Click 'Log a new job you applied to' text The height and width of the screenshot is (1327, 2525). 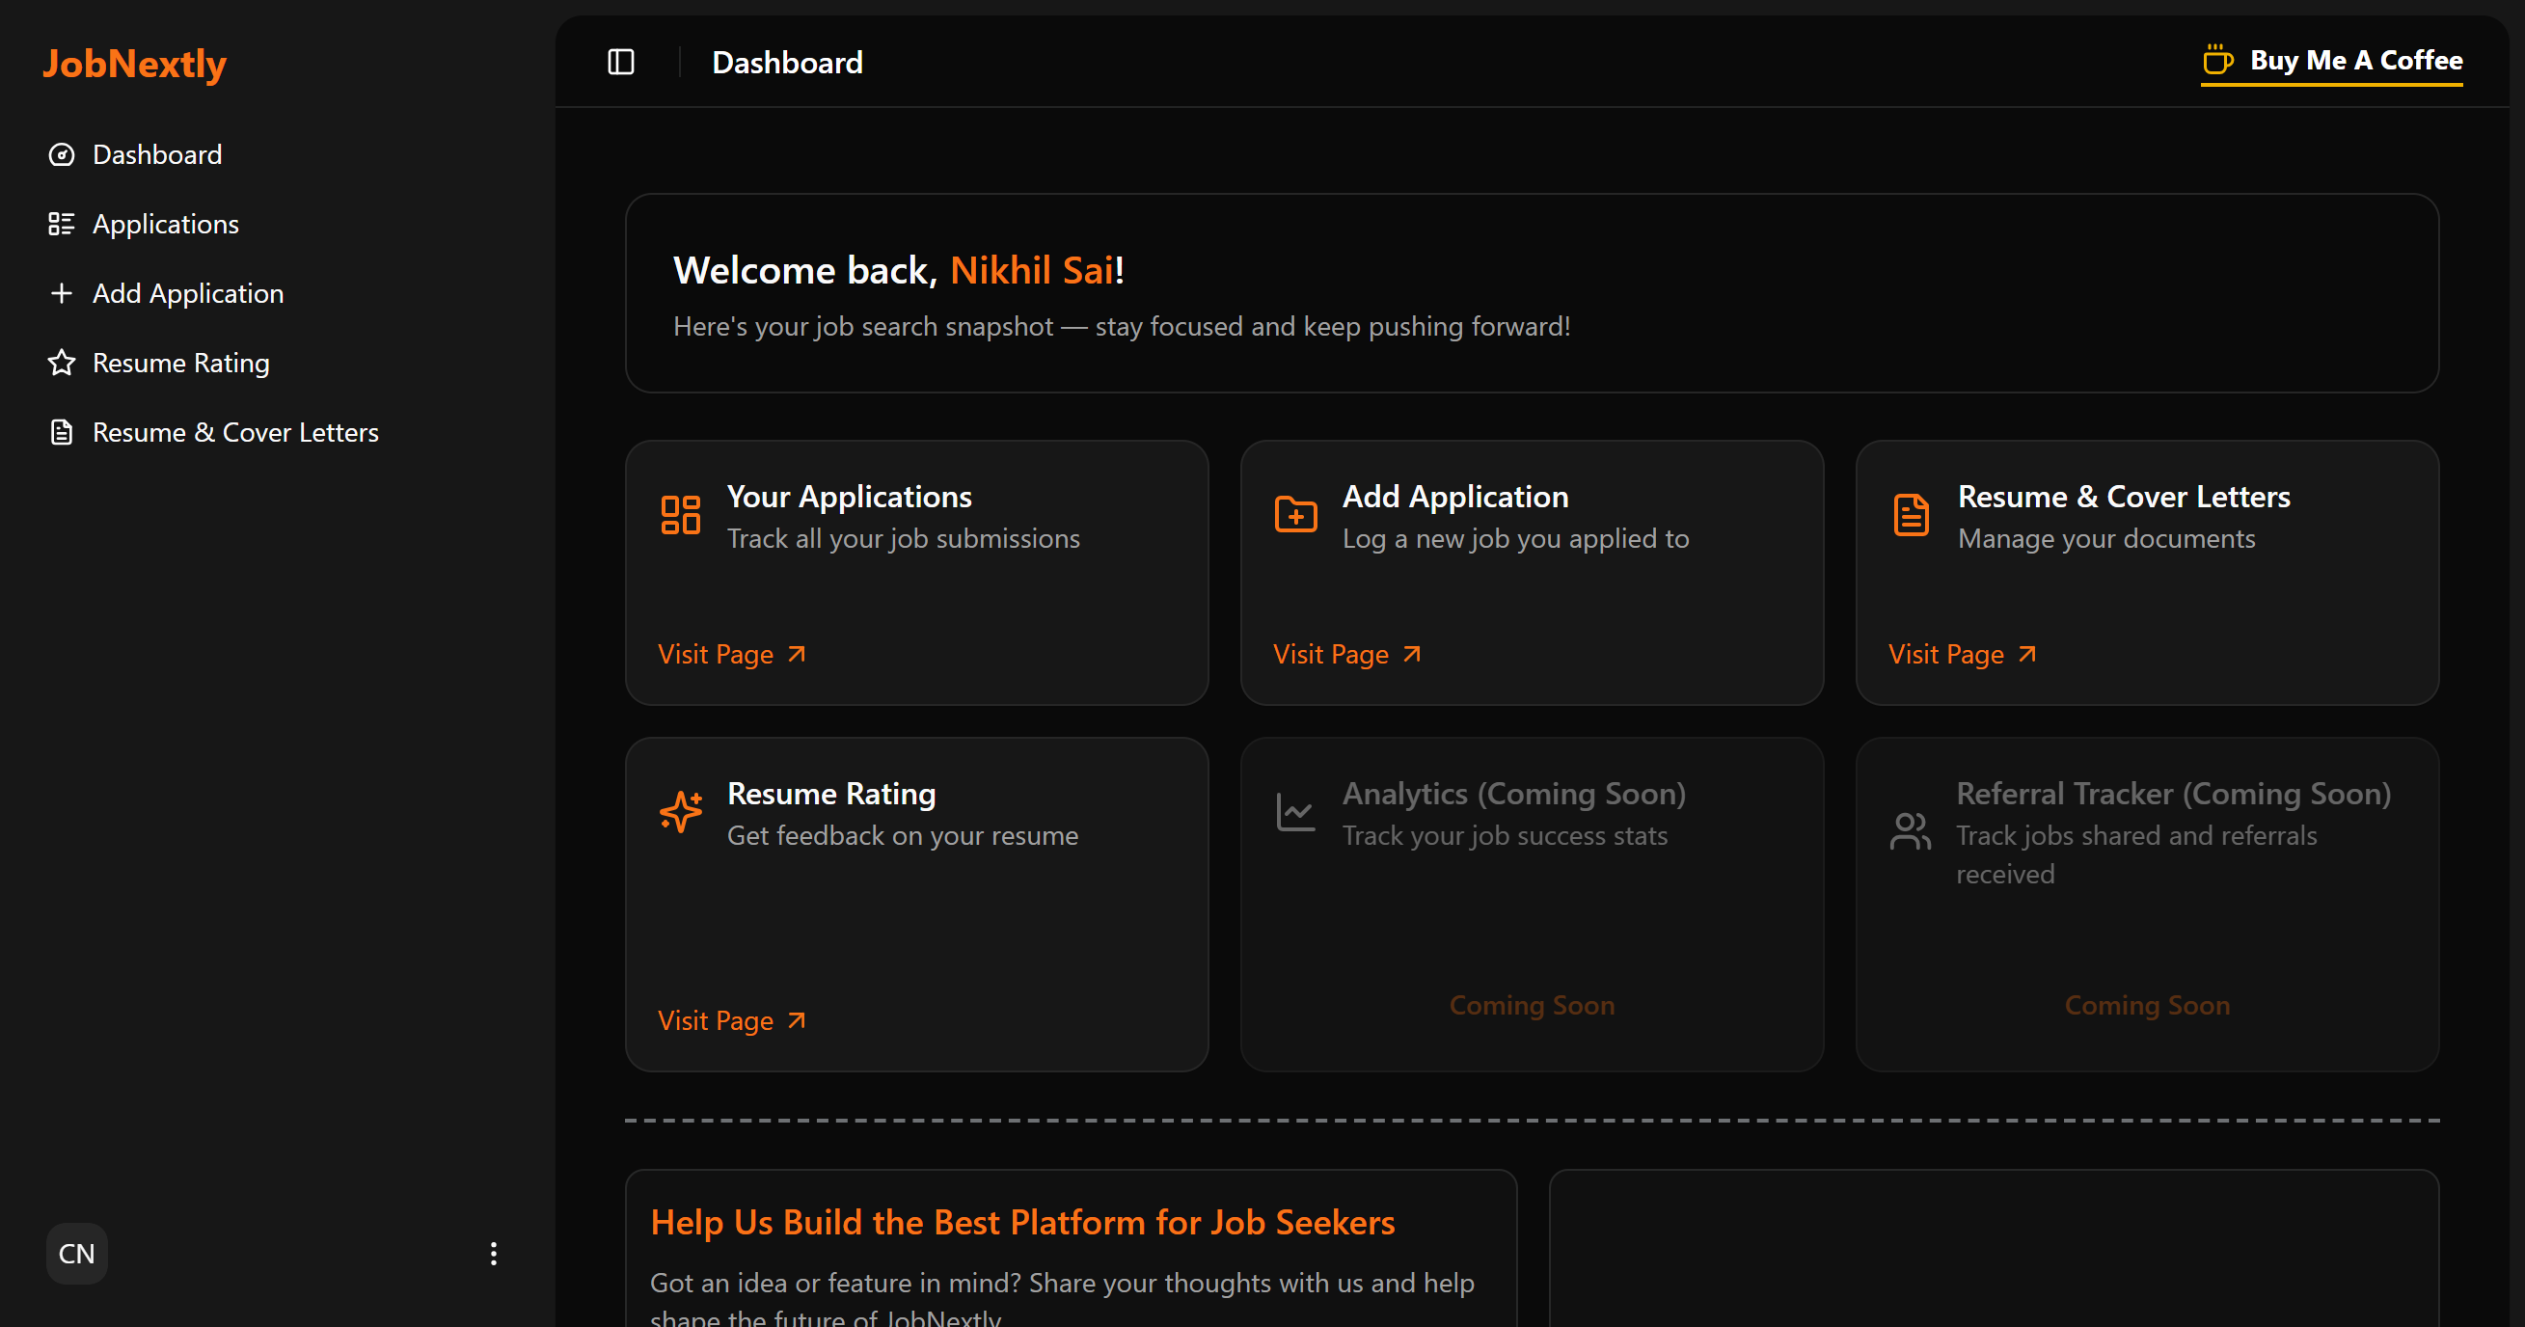(x=1516, y=538)
